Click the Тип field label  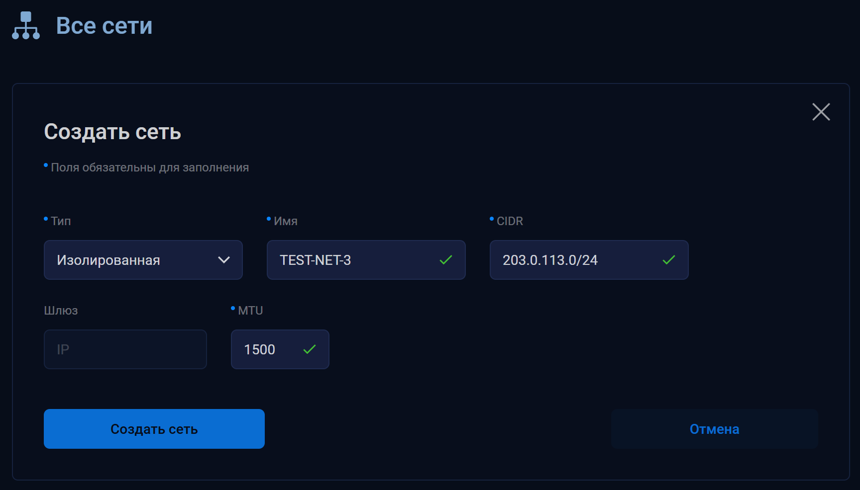[x=61, y=221]
